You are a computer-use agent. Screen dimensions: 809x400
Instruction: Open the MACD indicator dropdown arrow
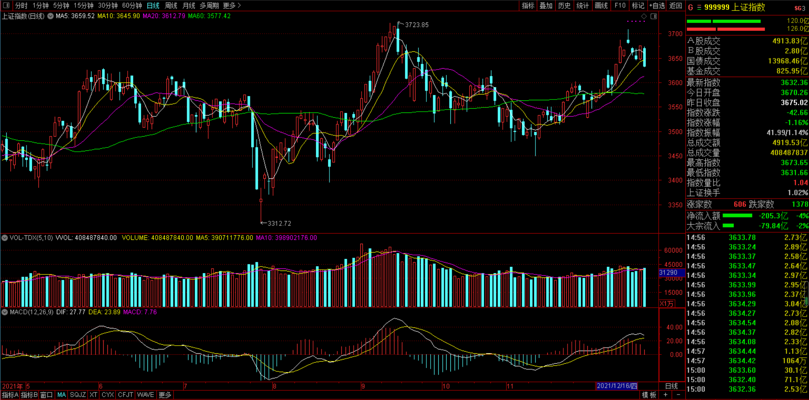5,312
